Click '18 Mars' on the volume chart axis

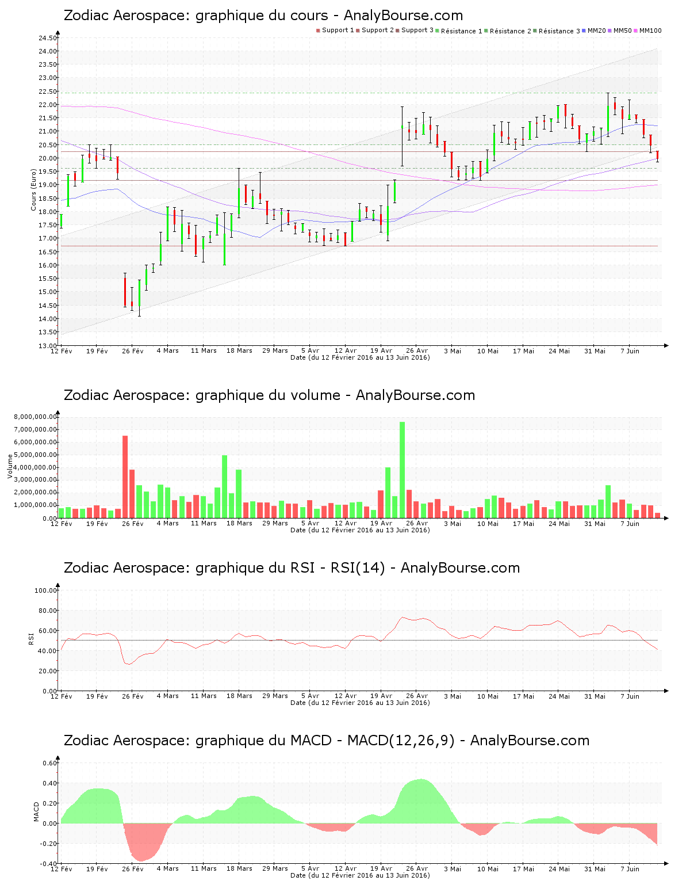239,523
